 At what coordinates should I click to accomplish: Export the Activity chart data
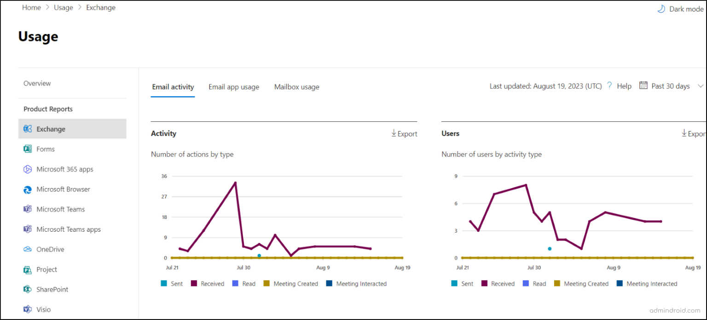[x=404, y=133]
